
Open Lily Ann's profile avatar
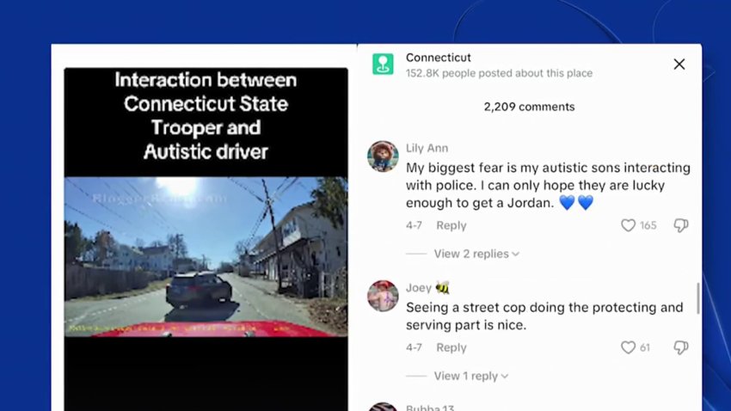point(383,156)
